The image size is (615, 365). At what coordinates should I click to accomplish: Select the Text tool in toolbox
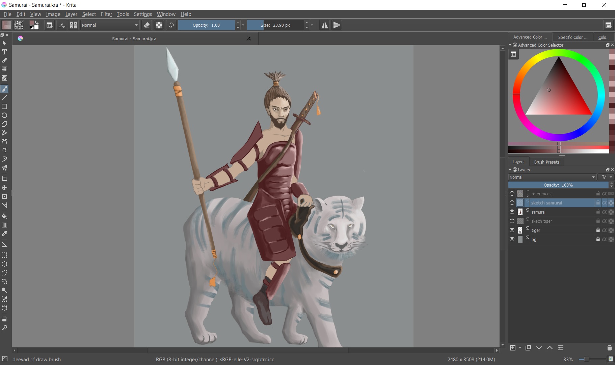(4, 52)
